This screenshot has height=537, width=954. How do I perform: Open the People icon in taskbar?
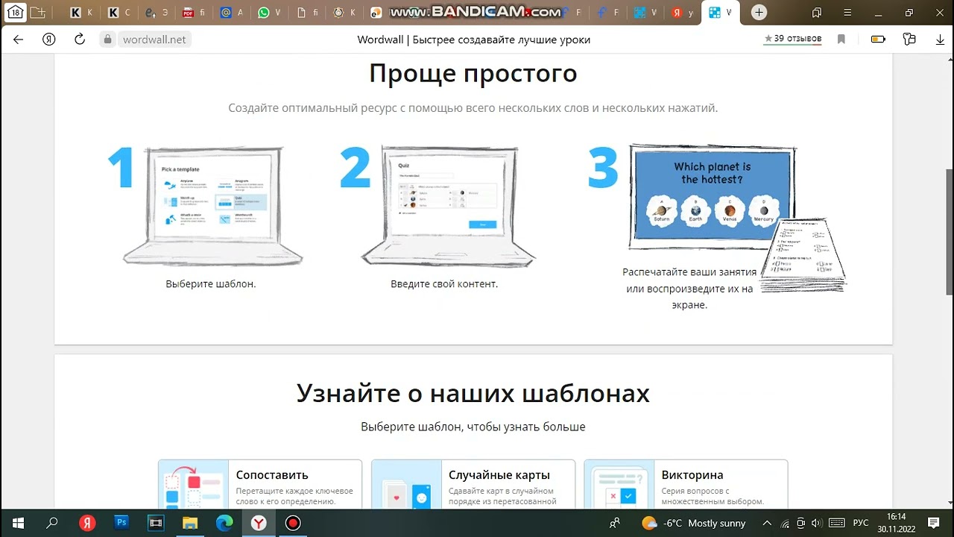615,523
